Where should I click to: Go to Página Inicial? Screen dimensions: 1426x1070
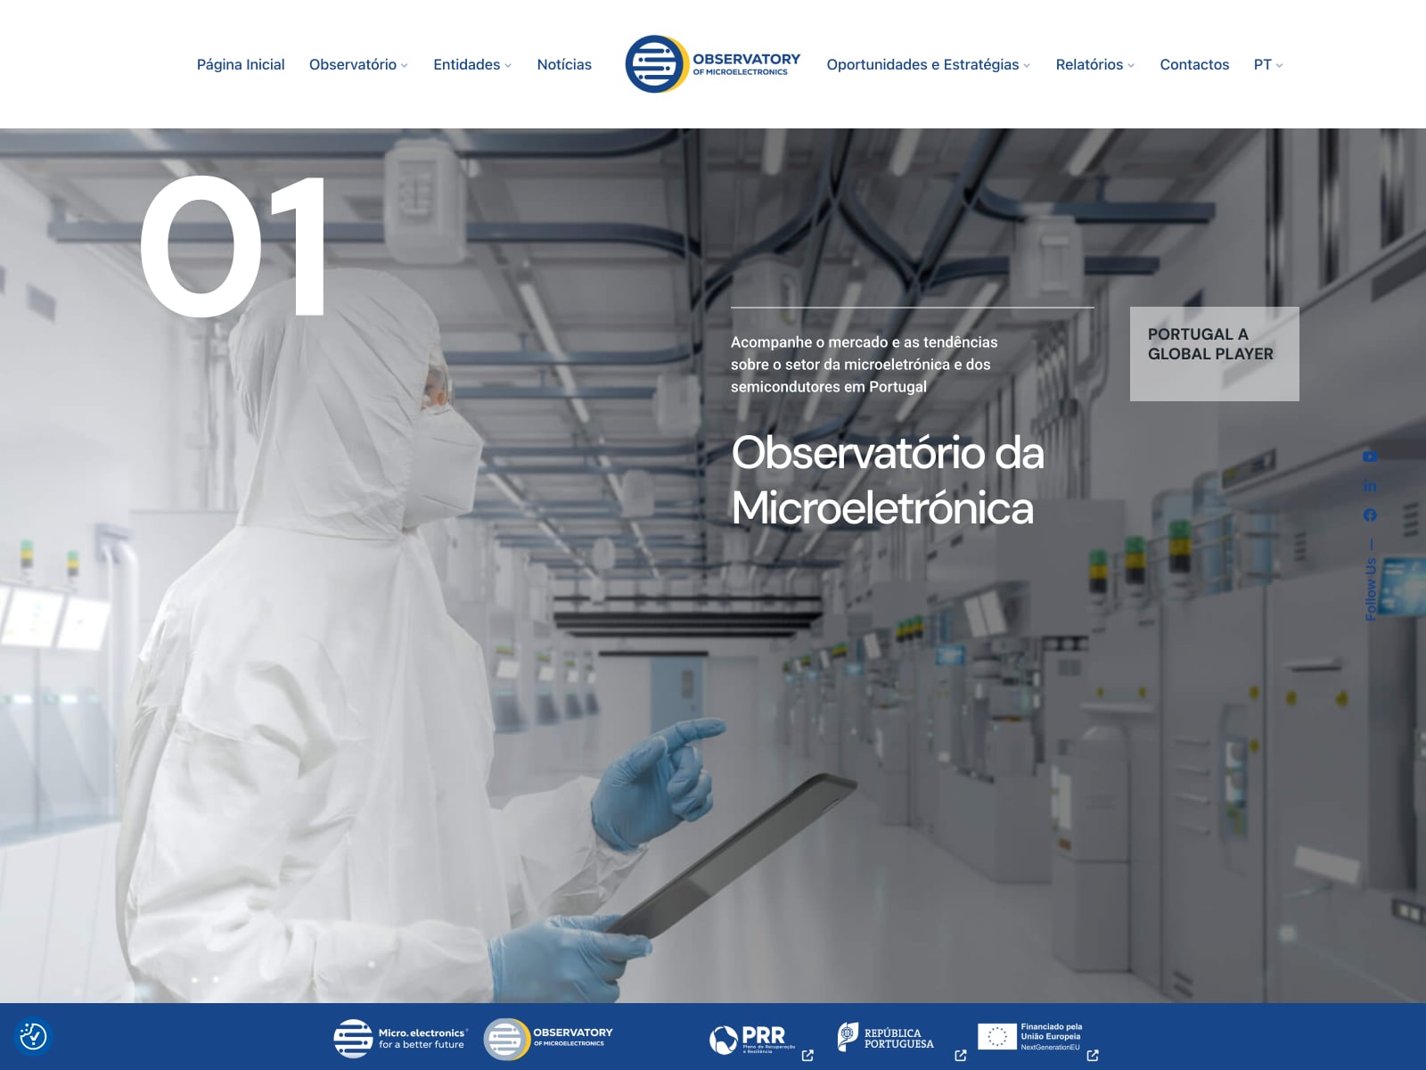click(x=241, y=64)
